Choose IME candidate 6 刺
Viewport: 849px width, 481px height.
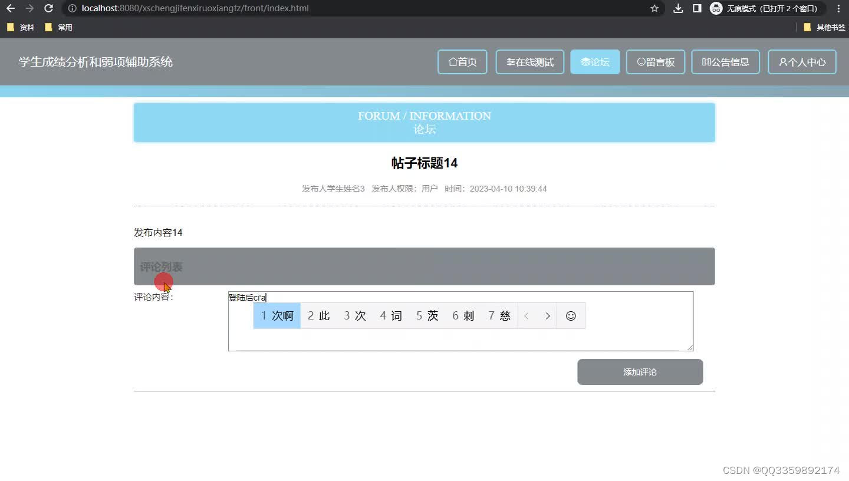click(x=463, y=316)
